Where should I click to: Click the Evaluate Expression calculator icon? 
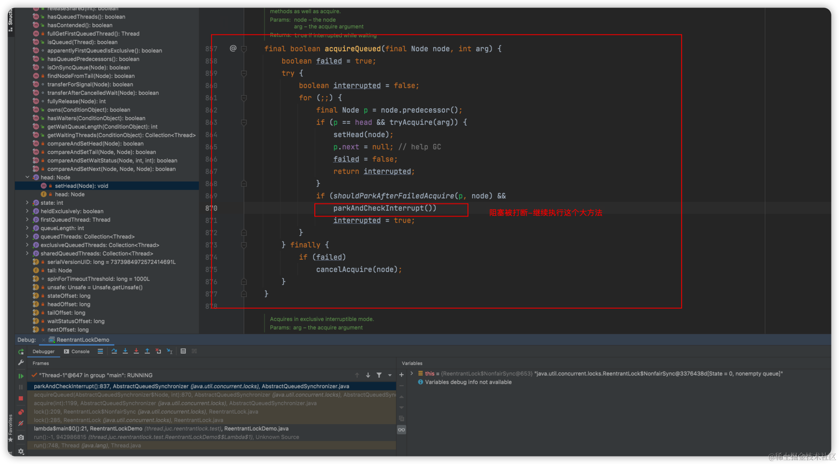coord(183,351)
